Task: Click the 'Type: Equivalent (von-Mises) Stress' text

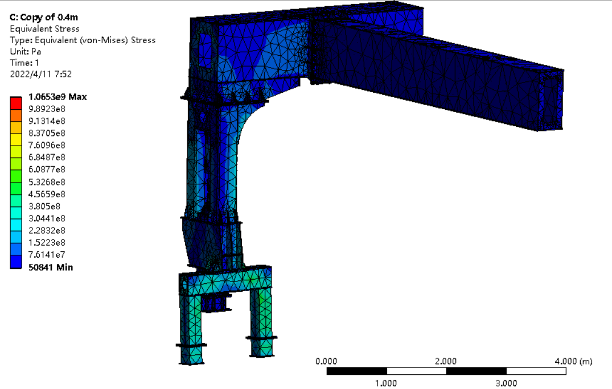Action: (83, 40)
